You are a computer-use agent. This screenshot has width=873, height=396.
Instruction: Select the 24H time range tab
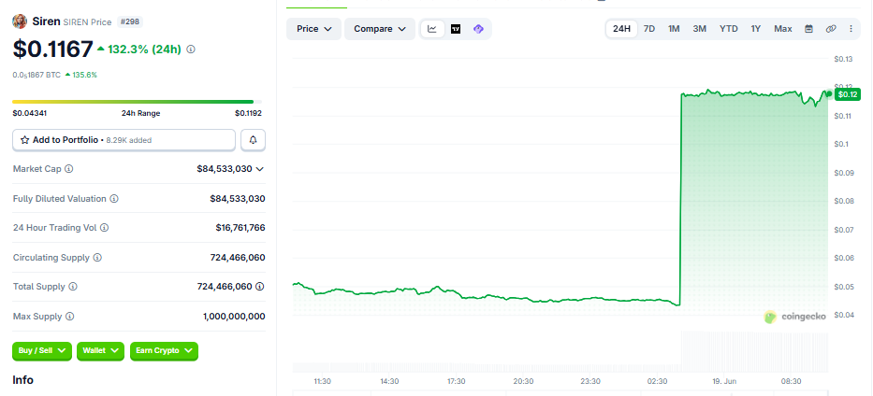pos(621,29)
